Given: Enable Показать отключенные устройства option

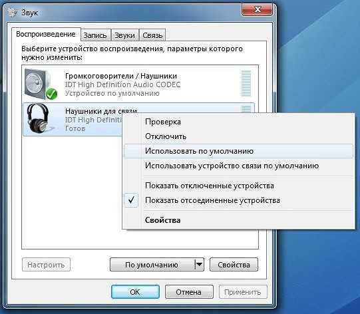Looking at the screenshot, I should (x=210, y=186).
